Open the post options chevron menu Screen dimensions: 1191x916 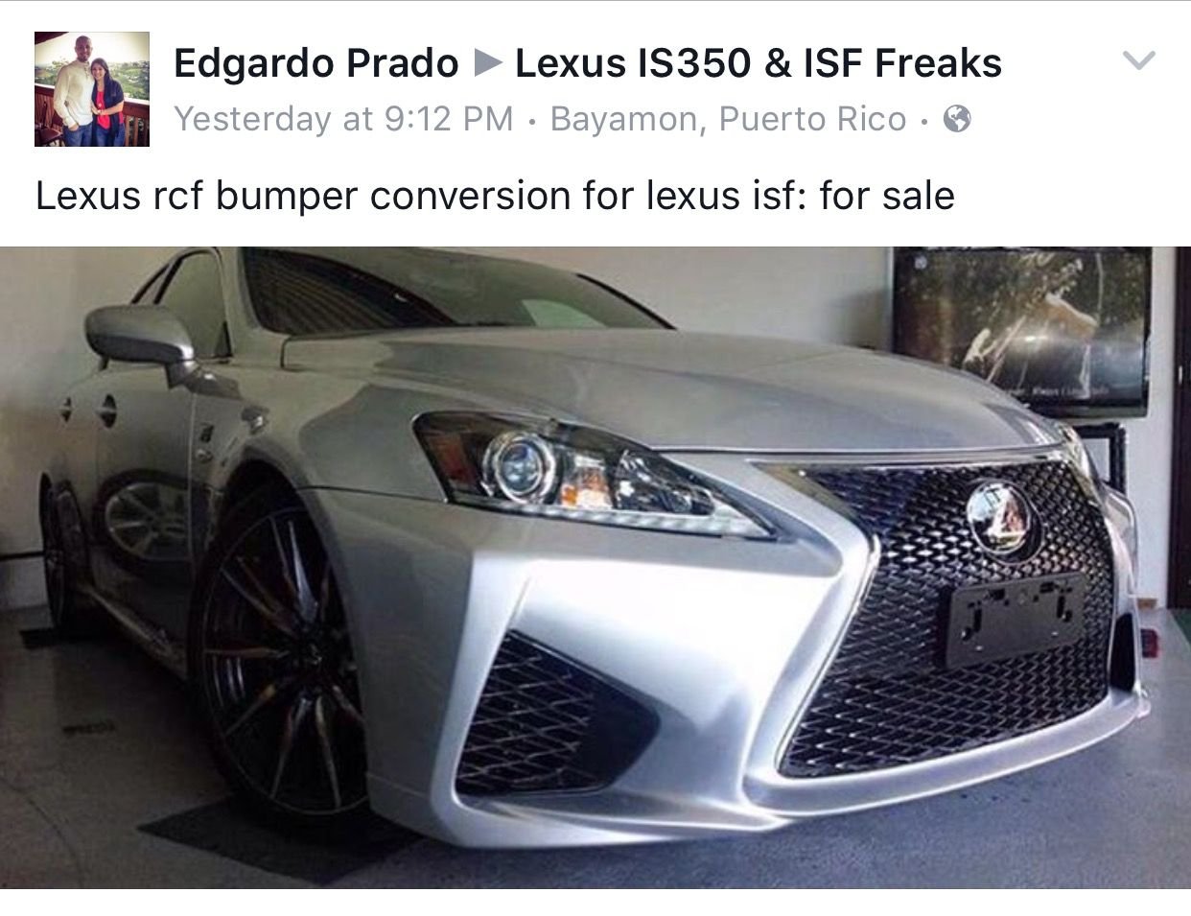point(1138,61)
